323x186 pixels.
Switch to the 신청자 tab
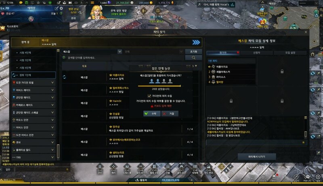(x=256, y=53)
